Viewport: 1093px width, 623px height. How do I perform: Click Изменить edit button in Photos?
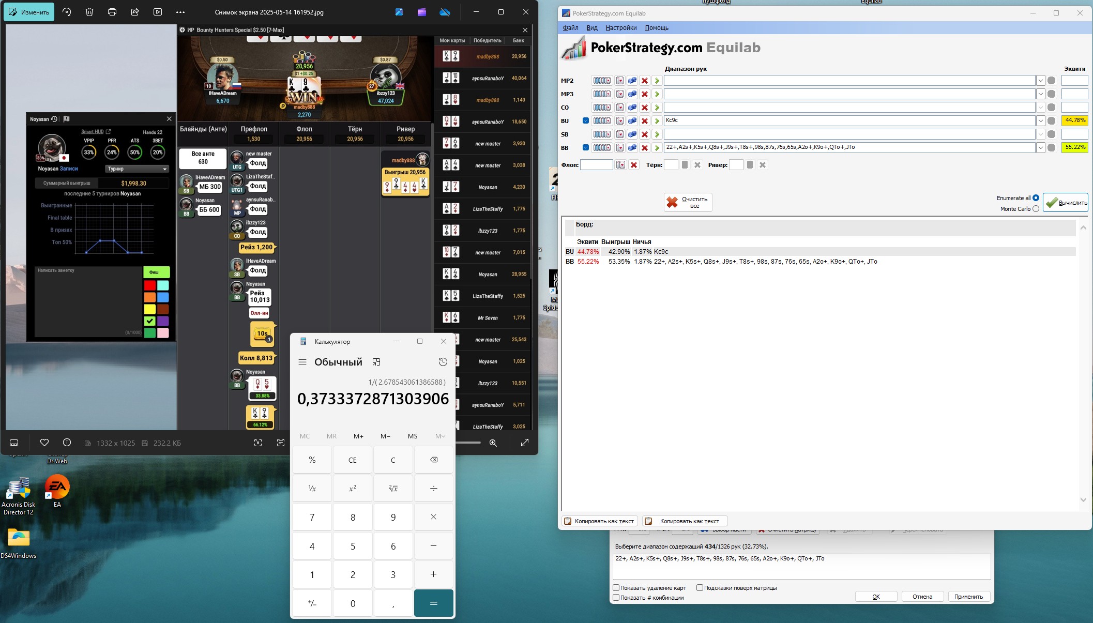point(29,12)
